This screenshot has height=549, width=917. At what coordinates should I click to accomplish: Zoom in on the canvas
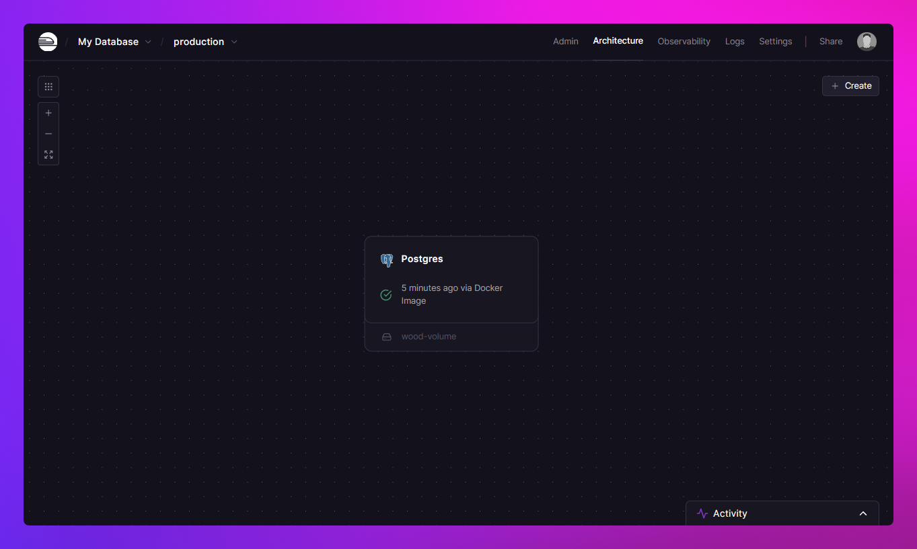48,113
